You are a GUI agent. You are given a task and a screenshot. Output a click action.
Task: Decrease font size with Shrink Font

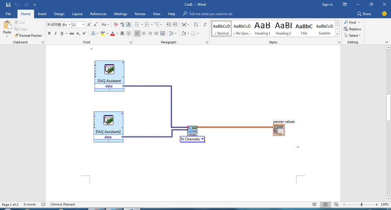click(95, 25)
